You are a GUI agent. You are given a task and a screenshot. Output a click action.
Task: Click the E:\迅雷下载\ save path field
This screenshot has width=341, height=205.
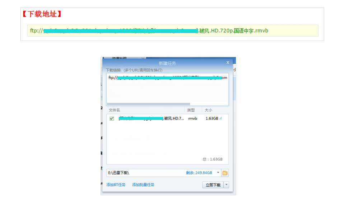[146, 173]
